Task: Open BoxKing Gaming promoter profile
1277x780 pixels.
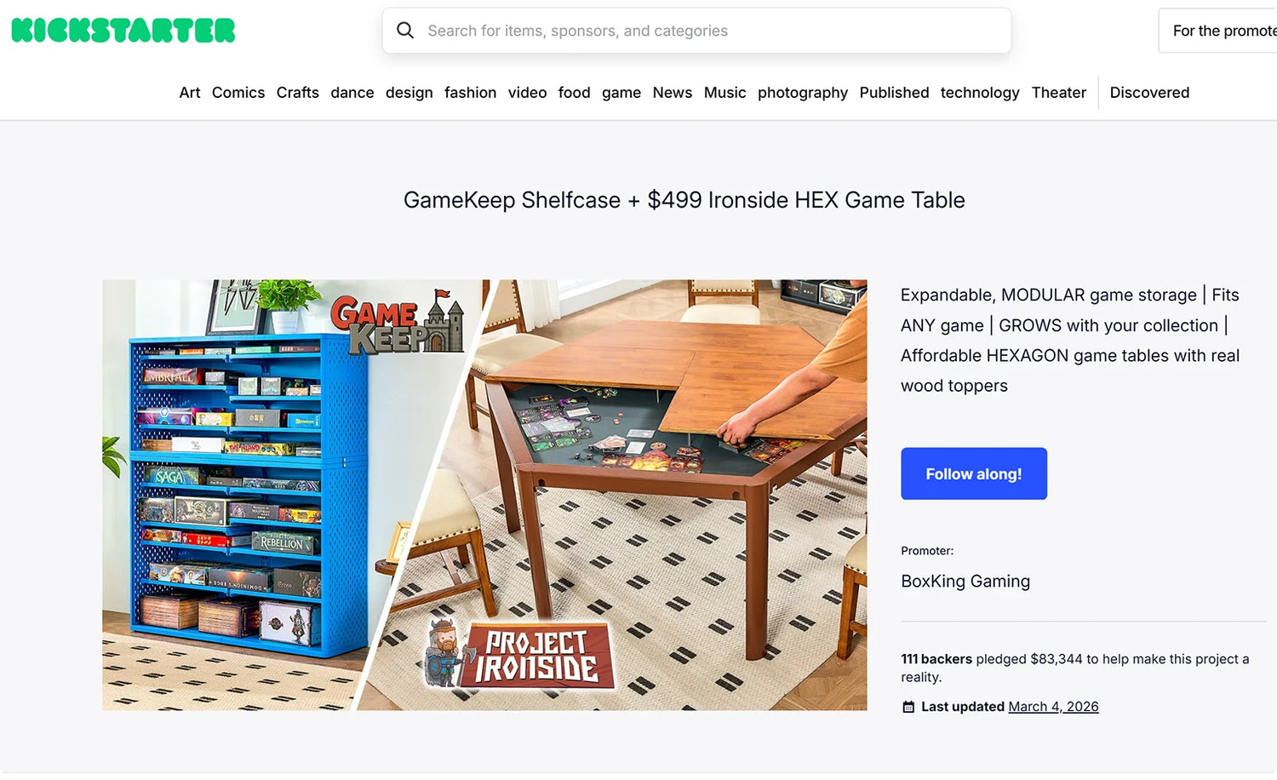Action: (965, 582)
